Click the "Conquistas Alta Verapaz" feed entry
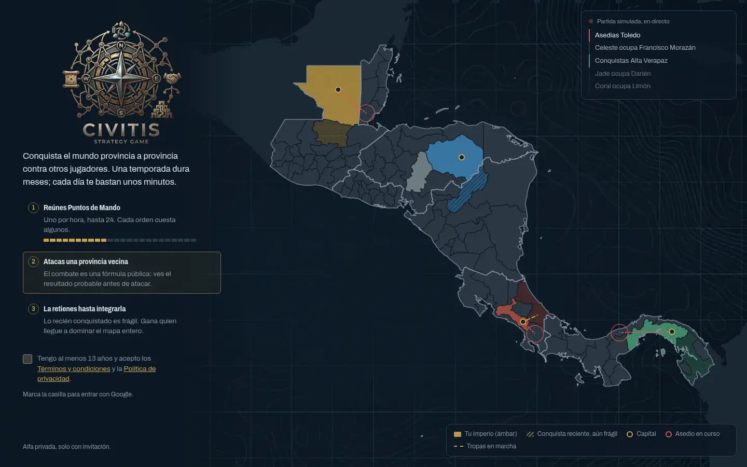 pos(631,61)
